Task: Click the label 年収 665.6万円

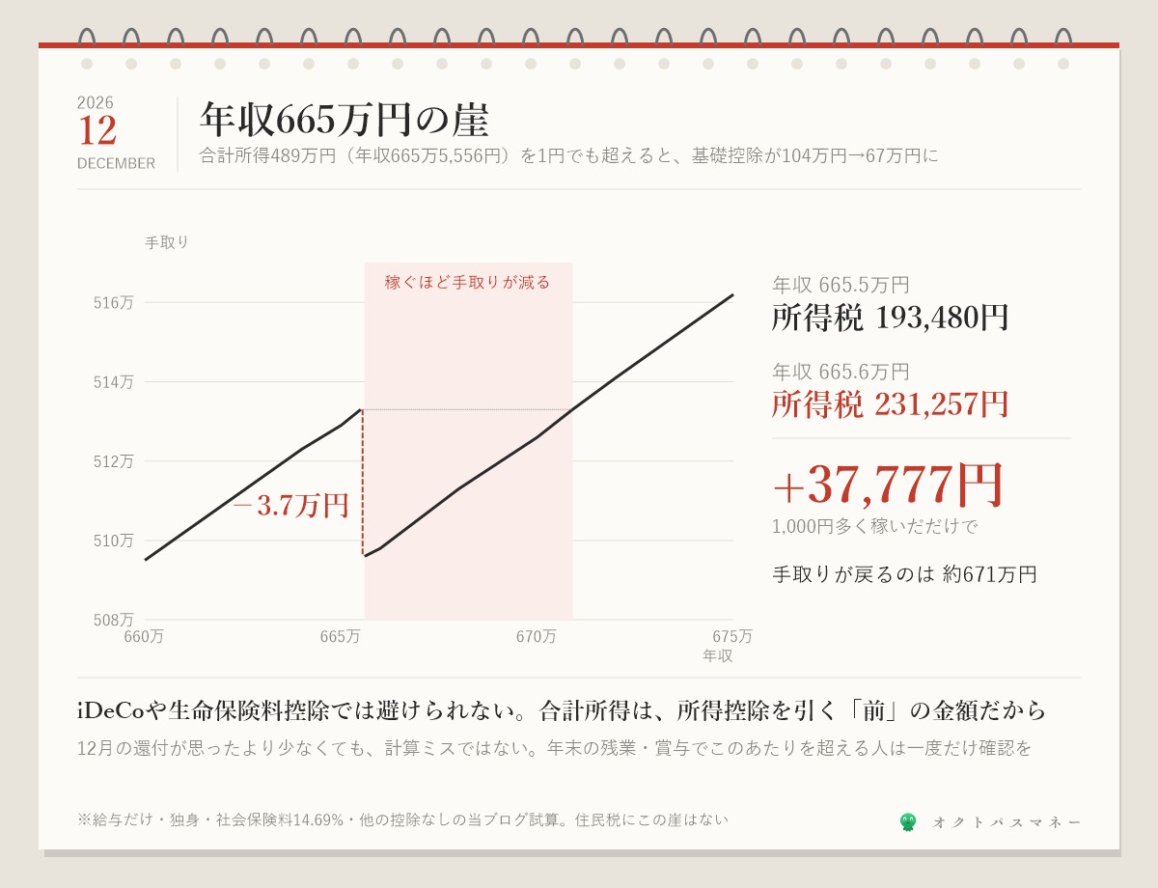Action: (x=841, y=372)
